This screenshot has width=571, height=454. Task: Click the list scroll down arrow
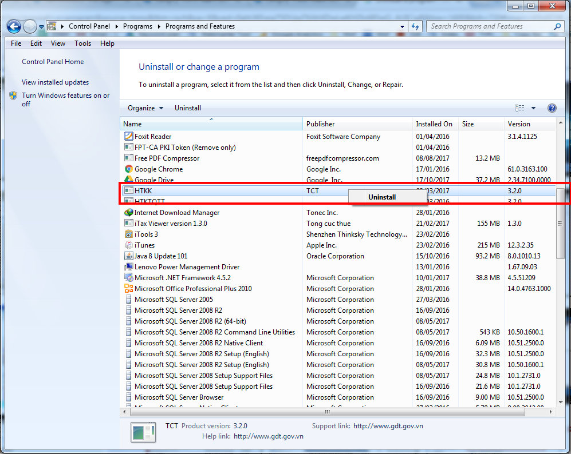click(561, 403)
